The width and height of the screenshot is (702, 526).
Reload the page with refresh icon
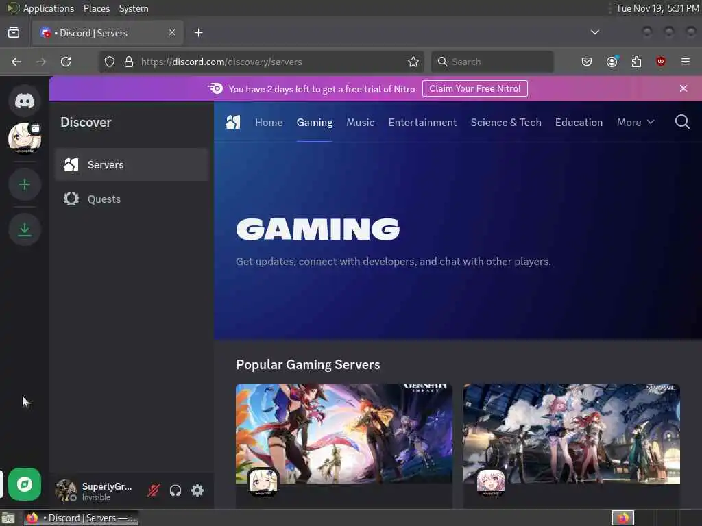pos(66,62)
